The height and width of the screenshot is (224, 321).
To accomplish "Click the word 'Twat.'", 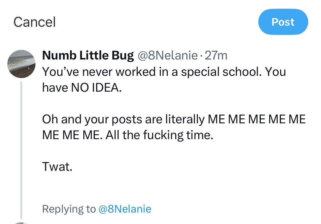I will coord(57,167).
